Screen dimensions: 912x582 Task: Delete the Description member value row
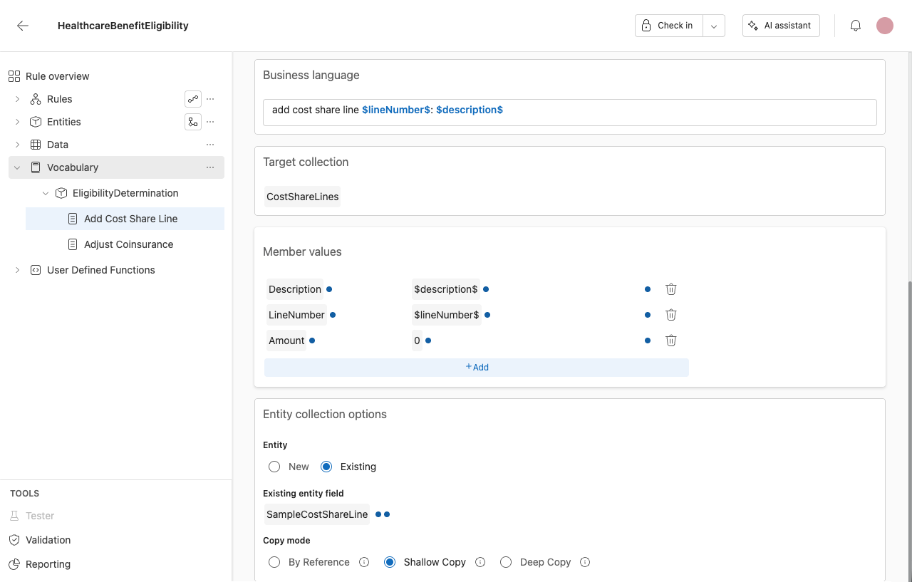671,289
